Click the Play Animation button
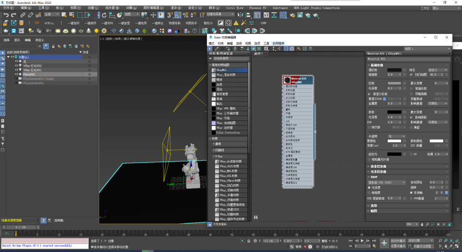 point(362,241)
